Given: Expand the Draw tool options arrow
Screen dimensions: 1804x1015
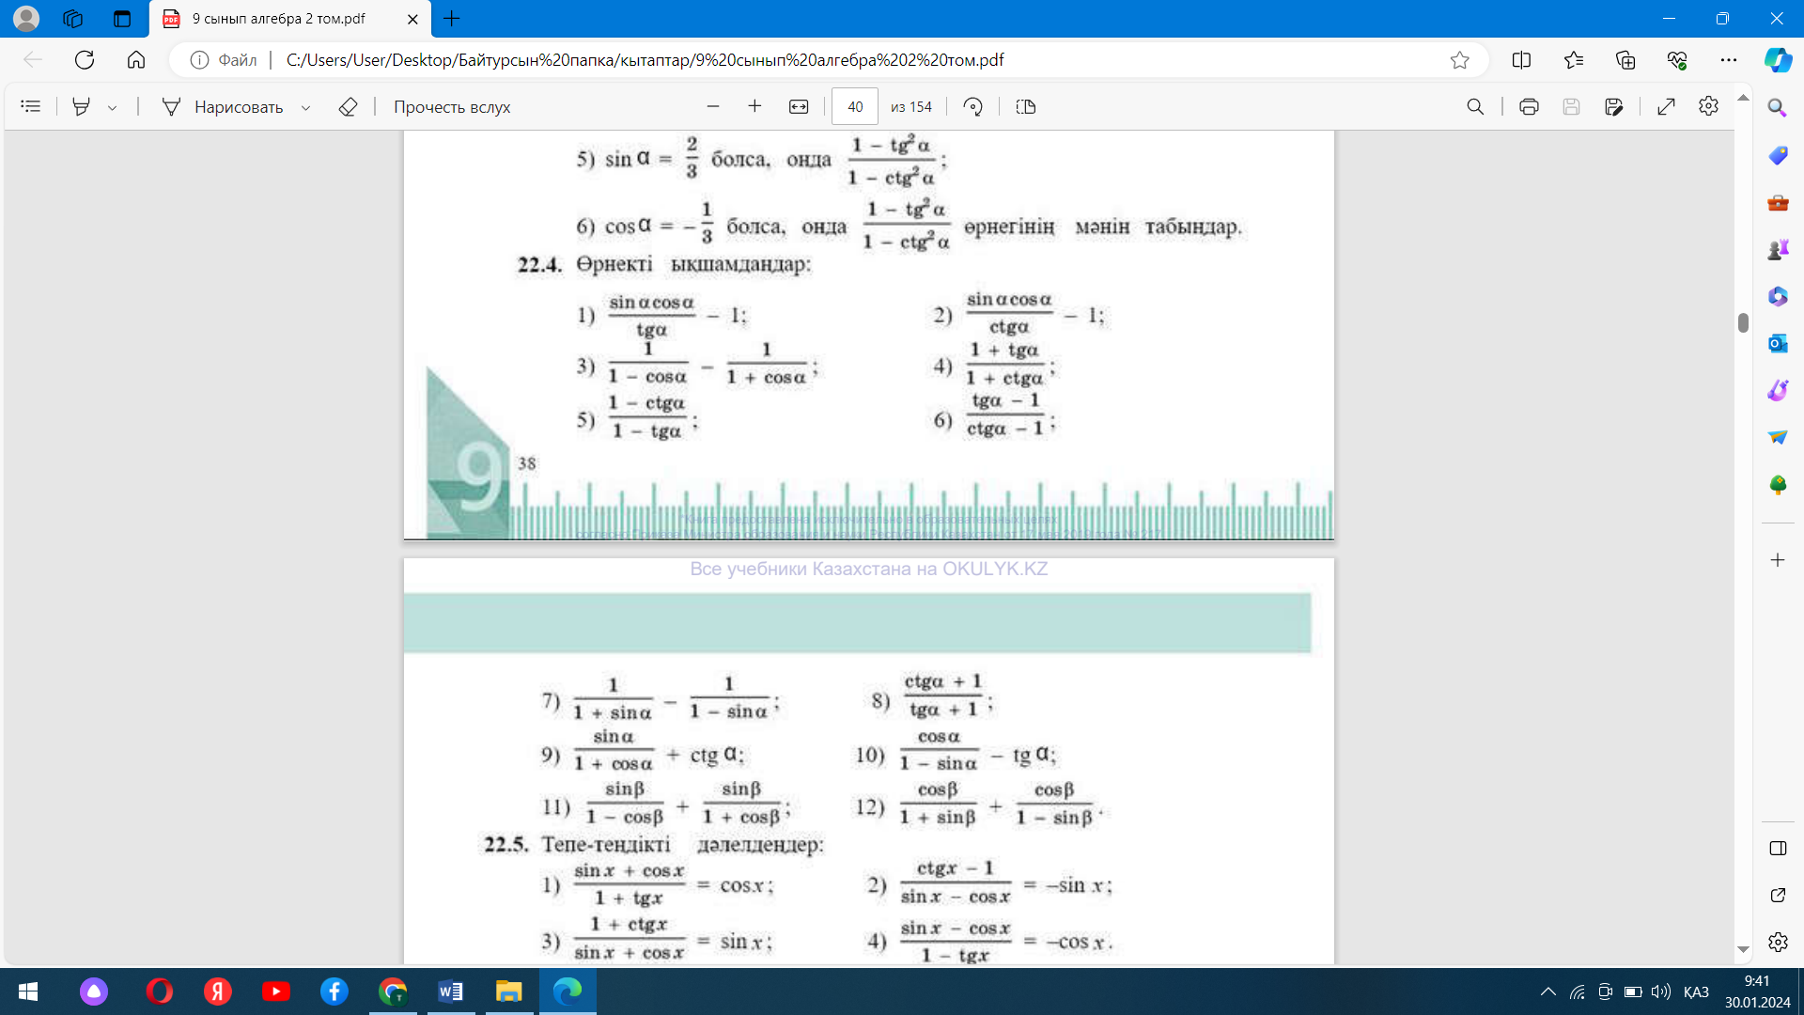Looking at the screenshot, I should pos(305,107).
